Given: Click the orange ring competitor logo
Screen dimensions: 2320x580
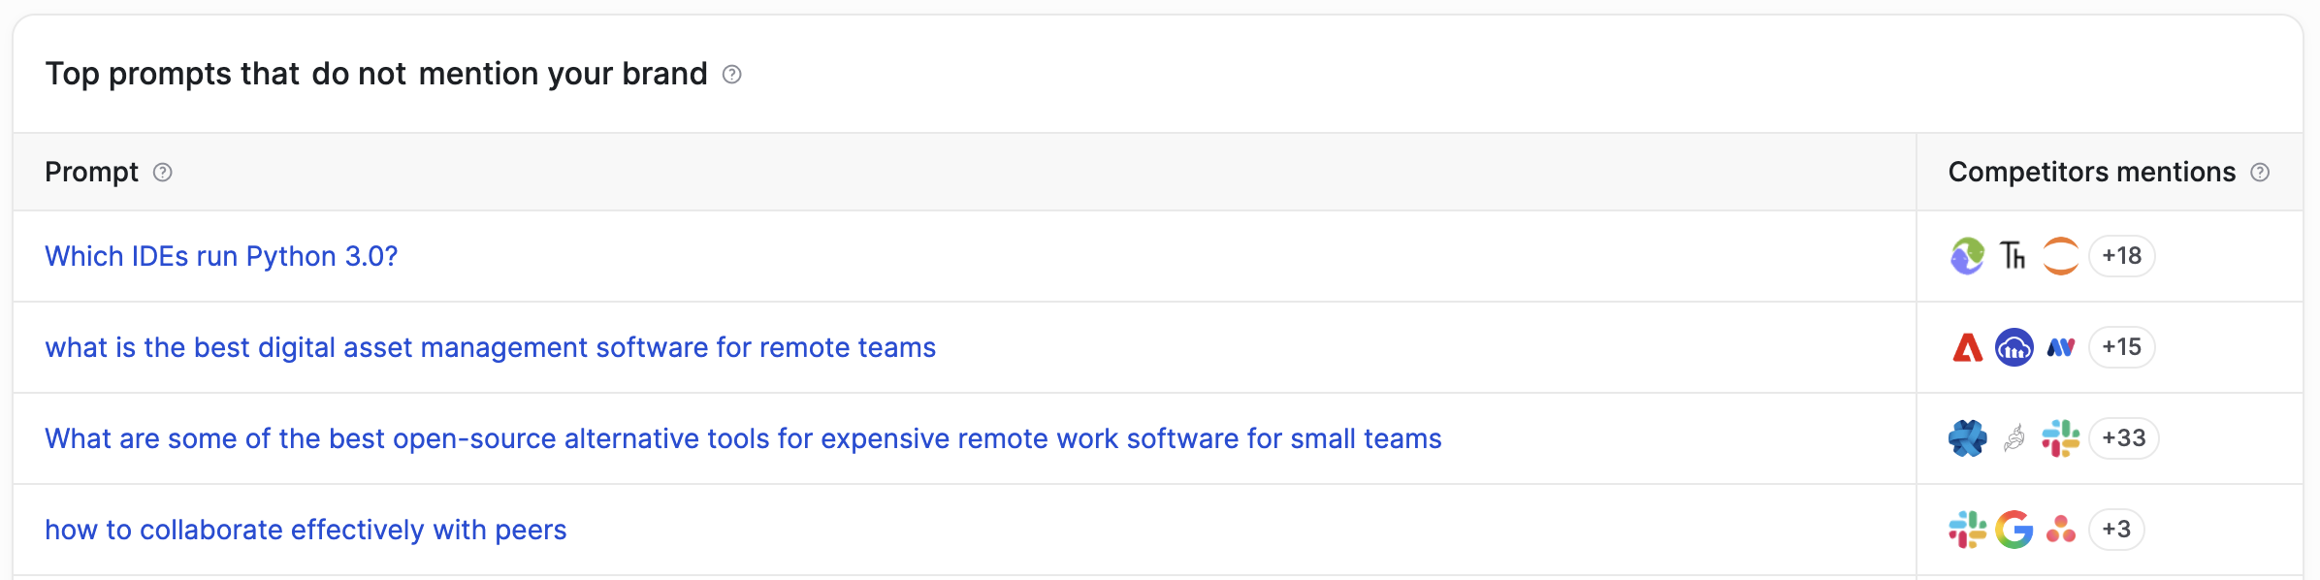Looking at the screenshot, I should pyautogui.click(x=2061, y=256).
